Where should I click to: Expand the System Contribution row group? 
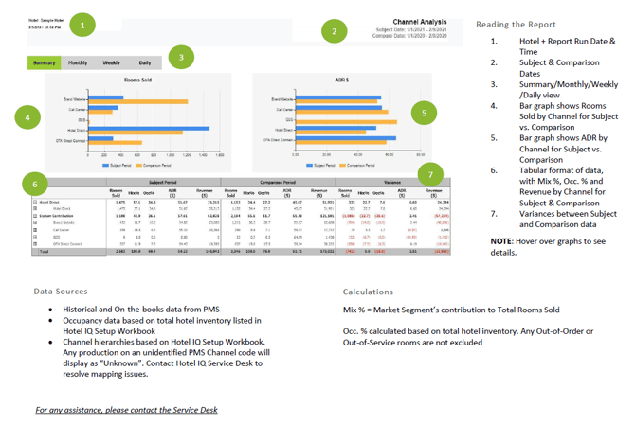[x=35, y=216]
